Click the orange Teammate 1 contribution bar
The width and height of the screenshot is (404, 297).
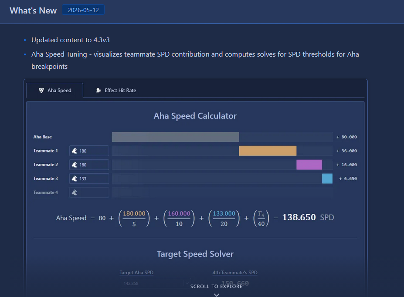coord(268,151)
